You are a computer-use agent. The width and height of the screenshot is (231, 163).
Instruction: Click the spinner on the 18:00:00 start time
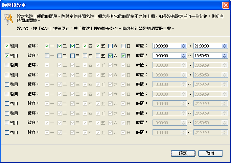184,46
